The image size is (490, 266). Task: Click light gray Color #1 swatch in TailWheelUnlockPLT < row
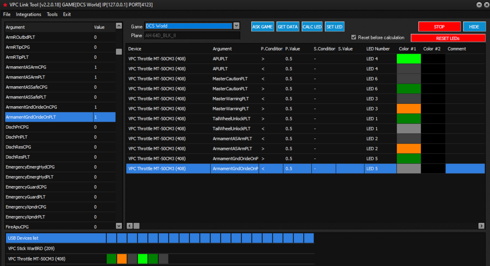pyautogui.click(x=409, y=129)
